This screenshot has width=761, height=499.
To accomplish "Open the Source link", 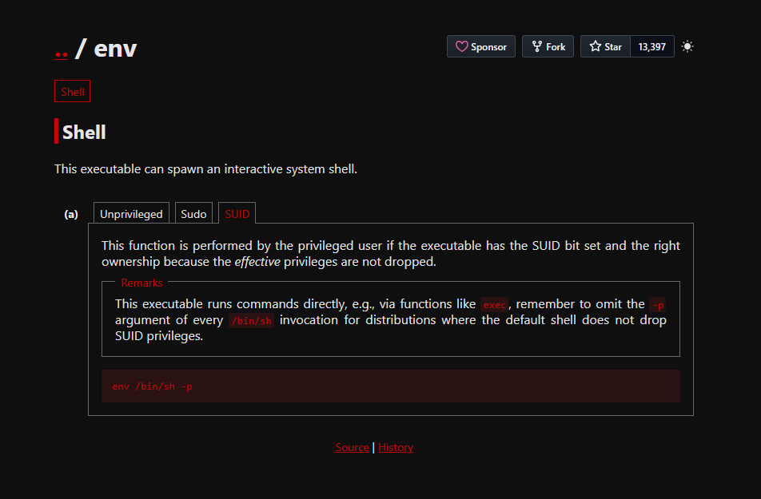I will tap(353, 447).
